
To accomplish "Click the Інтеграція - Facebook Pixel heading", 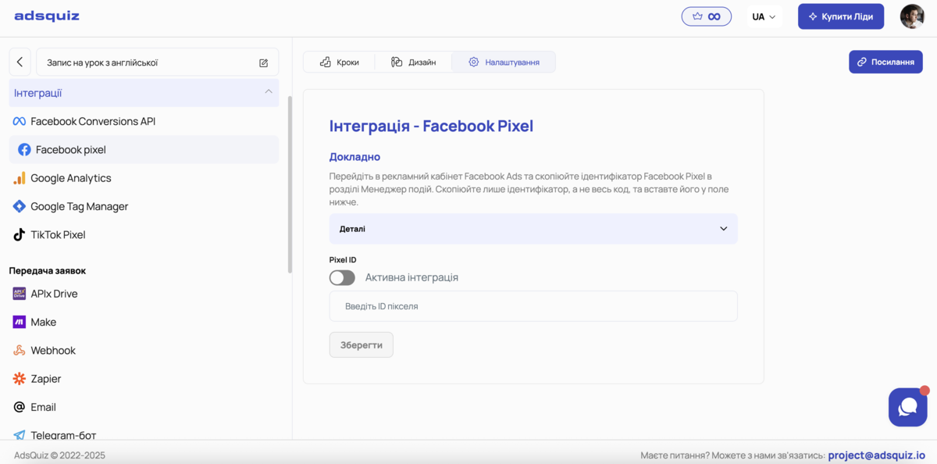I will (431, 126).
